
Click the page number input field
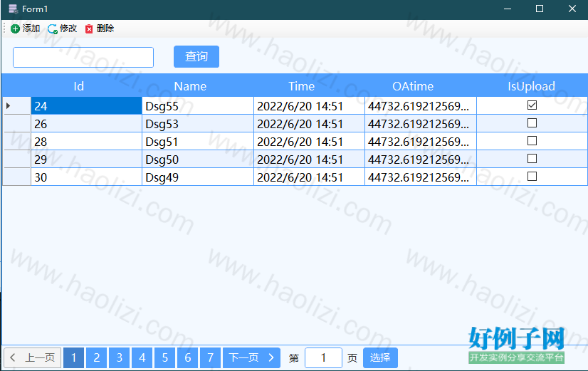click(324, 358)
